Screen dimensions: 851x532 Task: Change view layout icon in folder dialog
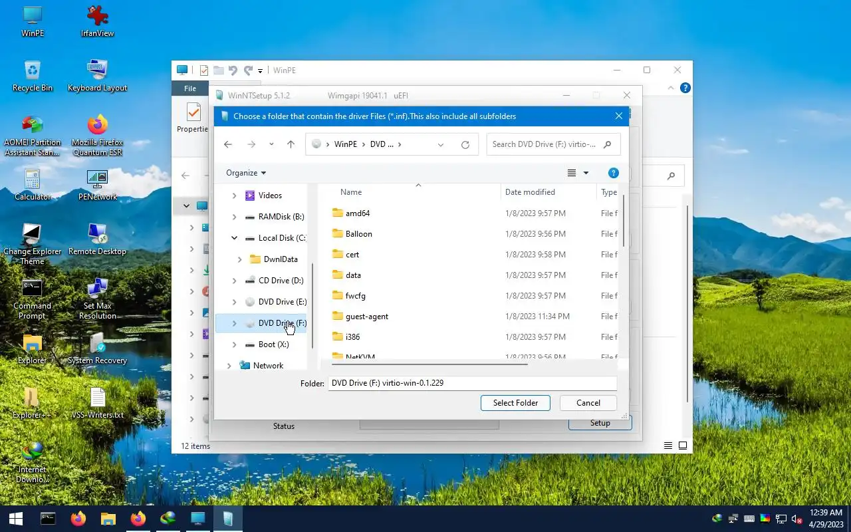(x=572, y=173)
